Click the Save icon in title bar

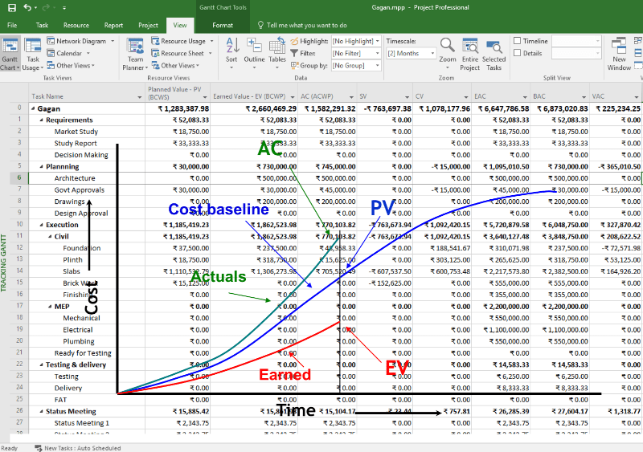(x=11, y=7)
